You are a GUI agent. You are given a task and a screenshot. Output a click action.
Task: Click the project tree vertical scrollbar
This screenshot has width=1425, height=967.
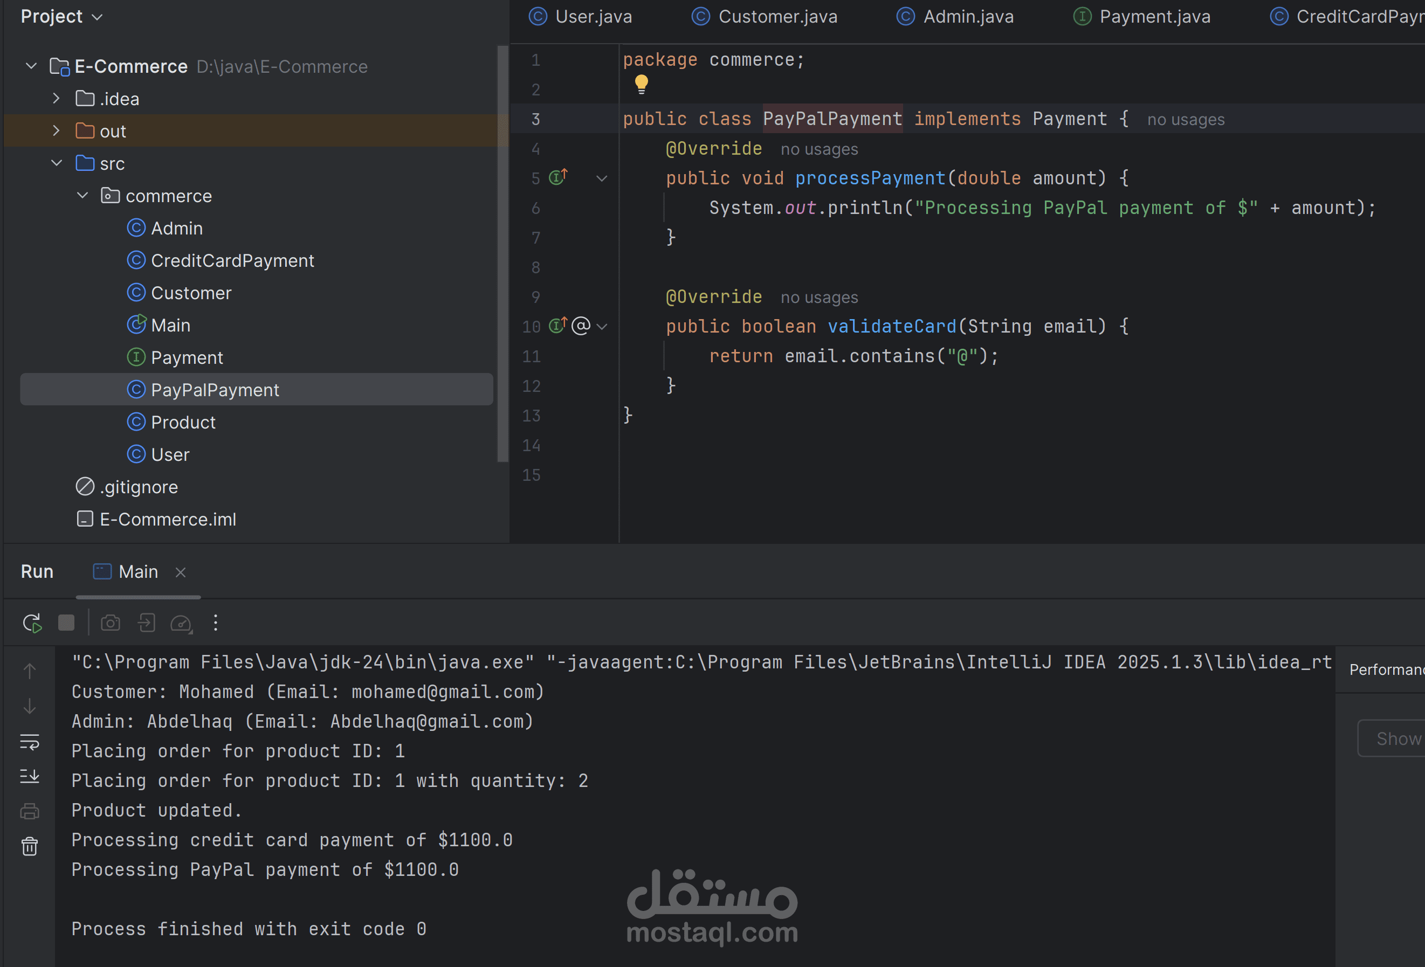pyautogui.click(x=503, y=253)
